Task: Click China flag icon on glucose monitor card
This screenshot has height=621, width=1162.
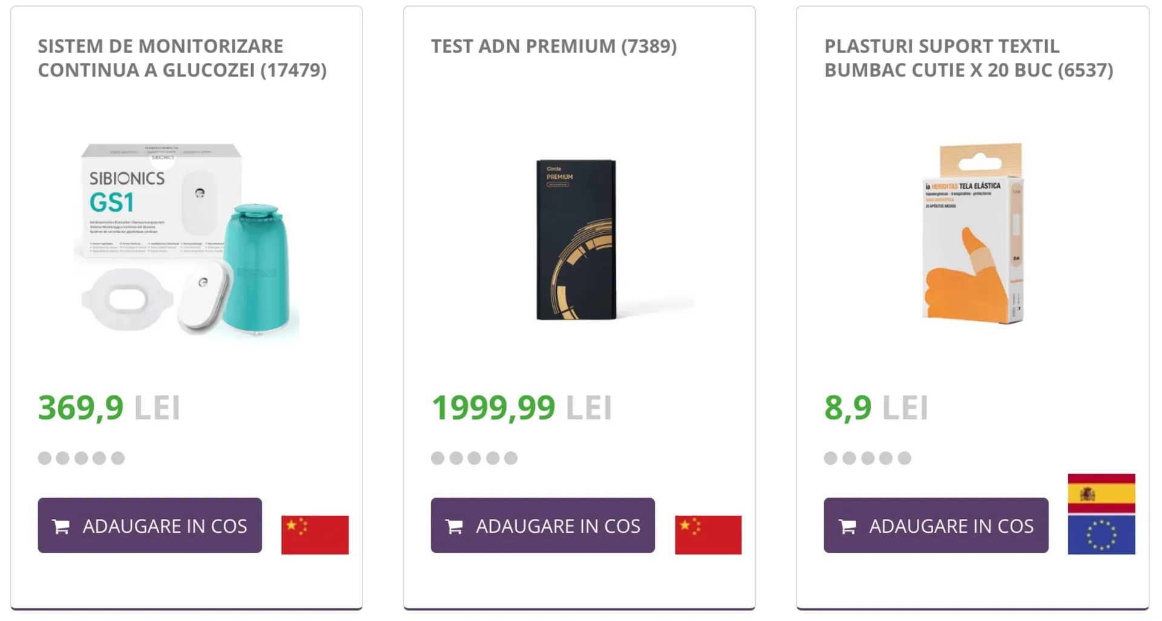Action: [x=315, y=535]
